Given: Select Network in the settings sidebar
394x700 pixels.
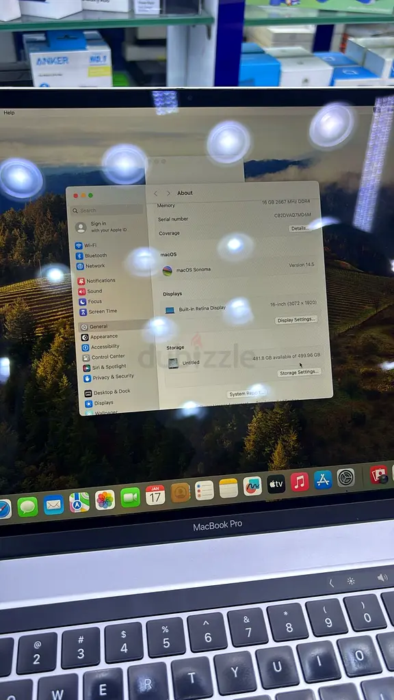Looking at the screenshot, I should point(91,266).
